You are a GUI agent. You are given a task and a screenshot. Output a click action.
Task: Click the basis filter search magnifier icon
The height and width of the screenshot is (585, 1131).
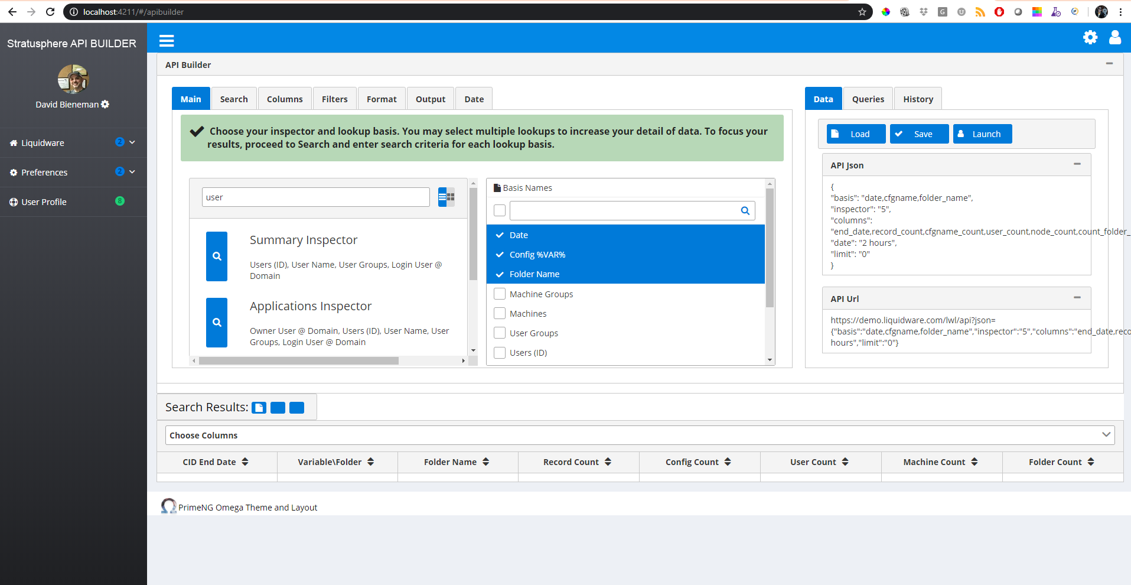(x=745, y=210)
